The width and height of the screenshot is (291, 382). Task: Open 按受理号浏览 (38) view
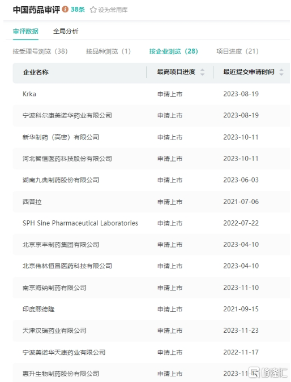[x=40, y=51]
